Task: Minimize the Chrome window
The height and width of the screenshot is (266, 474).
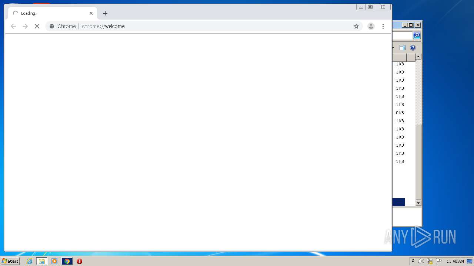Action: coord(361,7)
